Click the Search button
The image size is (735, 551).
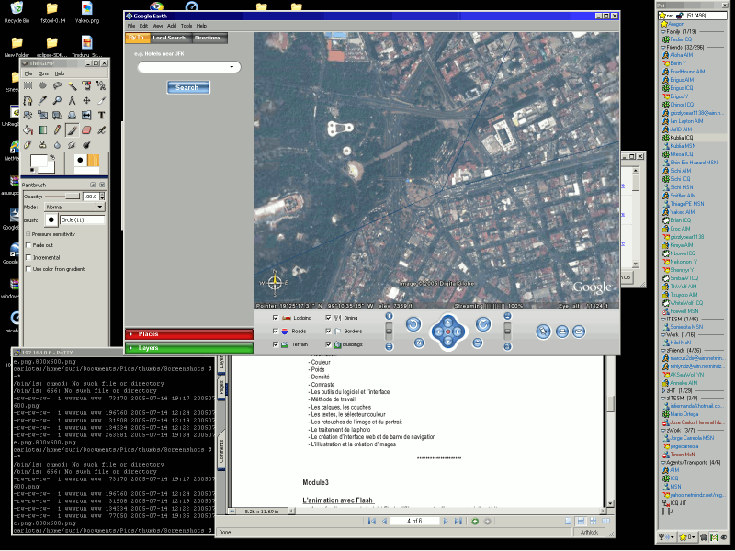[187, 88]
